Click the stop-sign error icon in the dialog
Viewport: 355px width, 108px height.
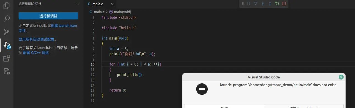(x=202, y=89)
